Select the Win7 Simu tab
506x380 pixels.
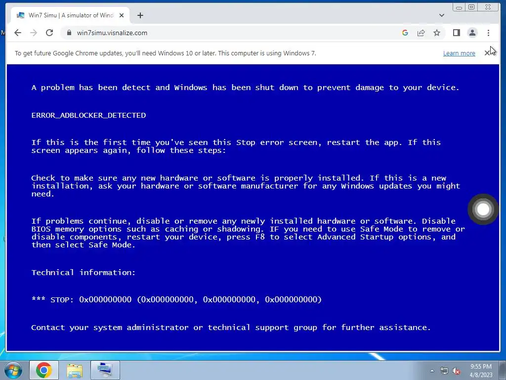pyautogui.click(x=70, y=15)
